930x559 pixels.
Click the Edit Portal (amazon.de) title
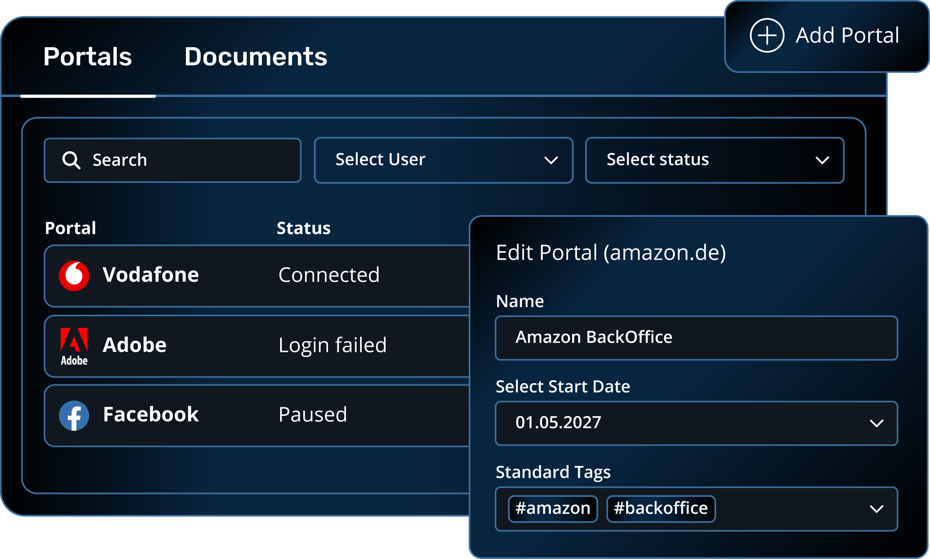point(611,253)
